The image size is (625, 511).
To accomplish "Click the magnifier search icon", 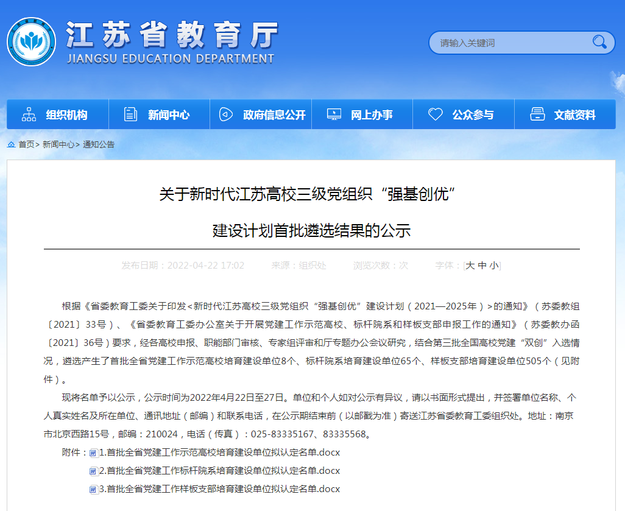I will [599, 42].
